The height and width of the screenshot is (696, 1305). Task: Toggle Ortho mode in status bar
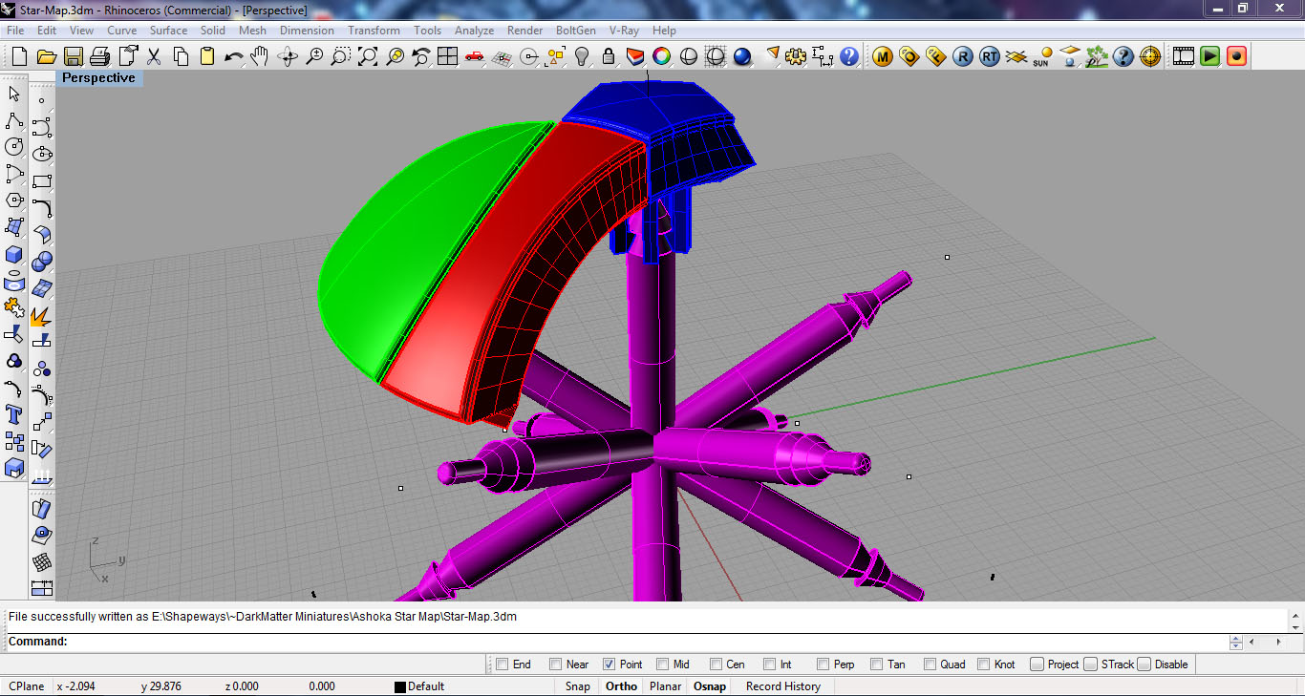coord(621,686)
